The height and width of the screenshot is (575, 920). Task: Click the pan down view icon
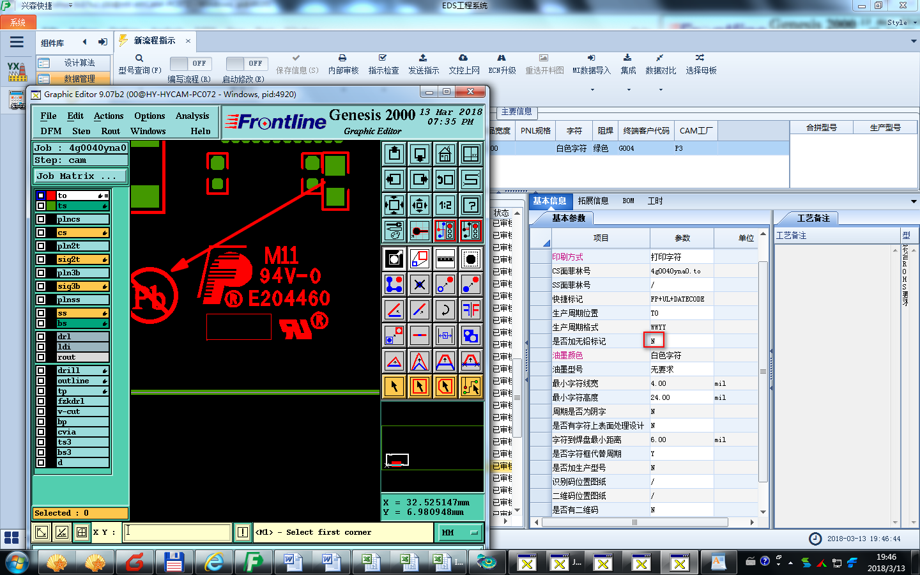420,154
